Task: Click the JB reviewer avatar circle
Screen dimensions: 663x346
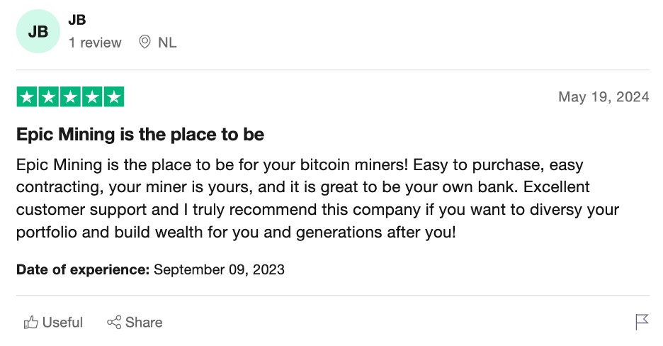Action: click(x=38, y=31)
